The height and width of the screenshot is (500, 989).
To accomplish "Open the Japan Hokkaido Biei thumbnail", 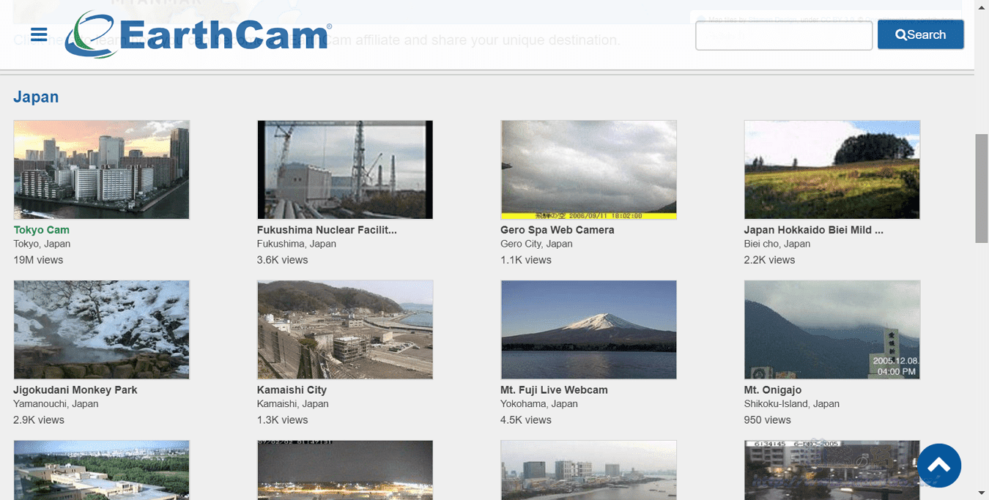I will pyautogui.click(x=832, y=170).
